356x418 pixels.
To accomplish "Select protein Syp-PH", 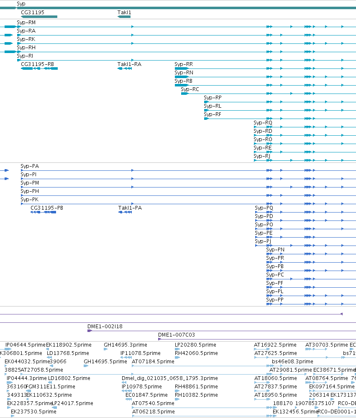I will (x=30, y=191).
